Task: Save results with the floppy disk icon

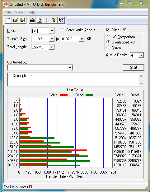Action: (x=23, y=20)
